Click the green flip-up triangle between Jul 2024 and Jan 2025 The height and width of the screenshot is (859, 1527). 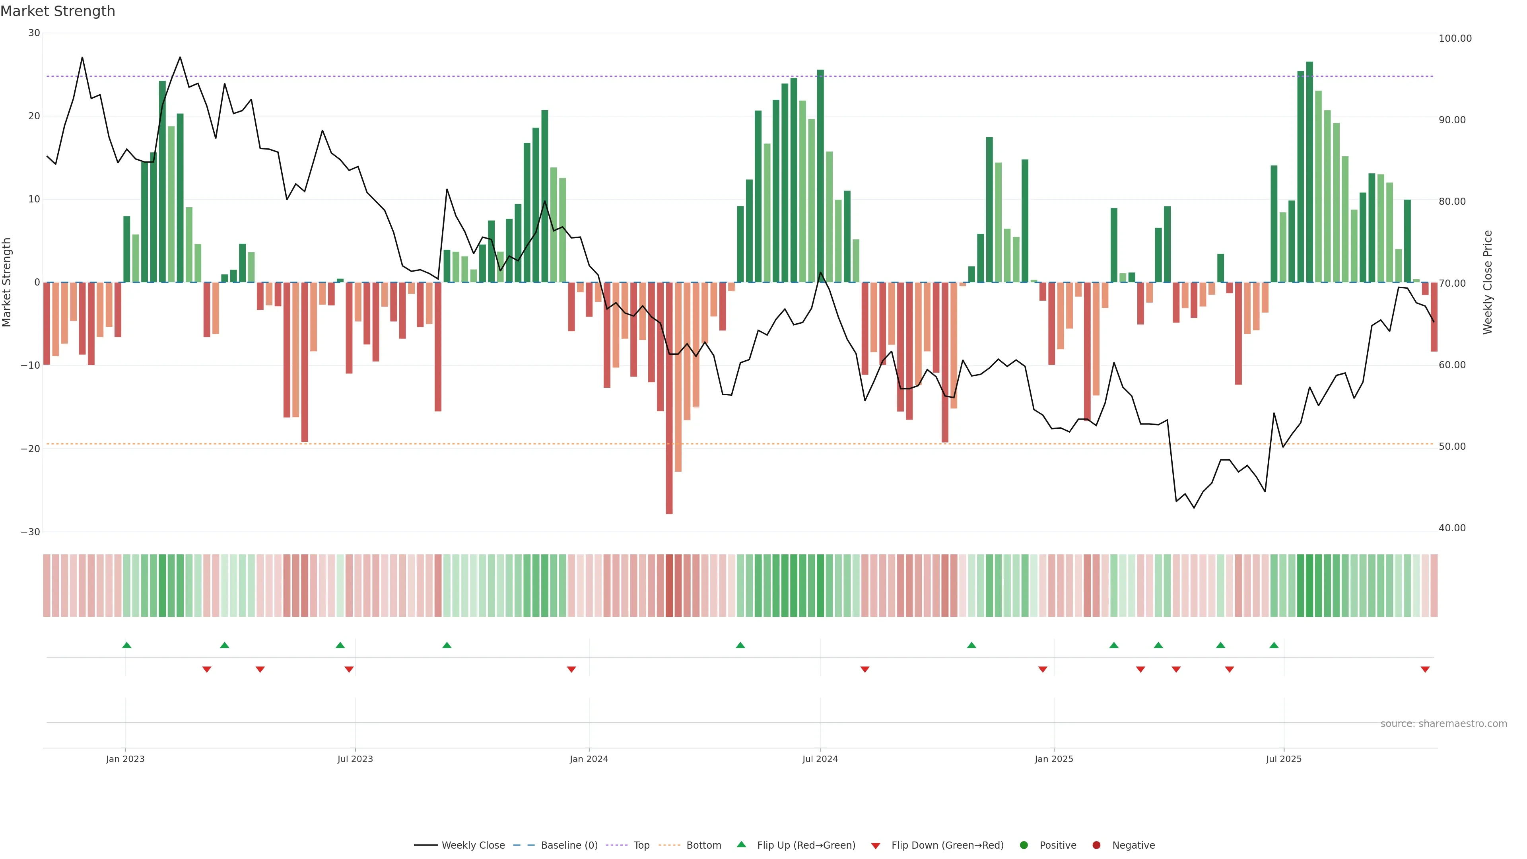971,645
